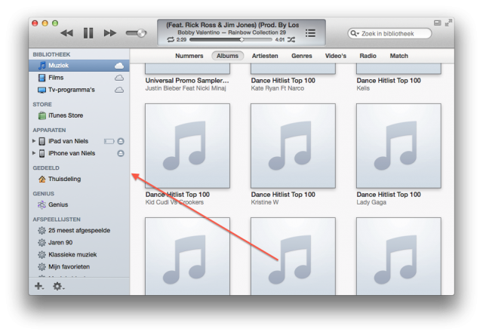Open the Up Next list icon

[310, 33]
